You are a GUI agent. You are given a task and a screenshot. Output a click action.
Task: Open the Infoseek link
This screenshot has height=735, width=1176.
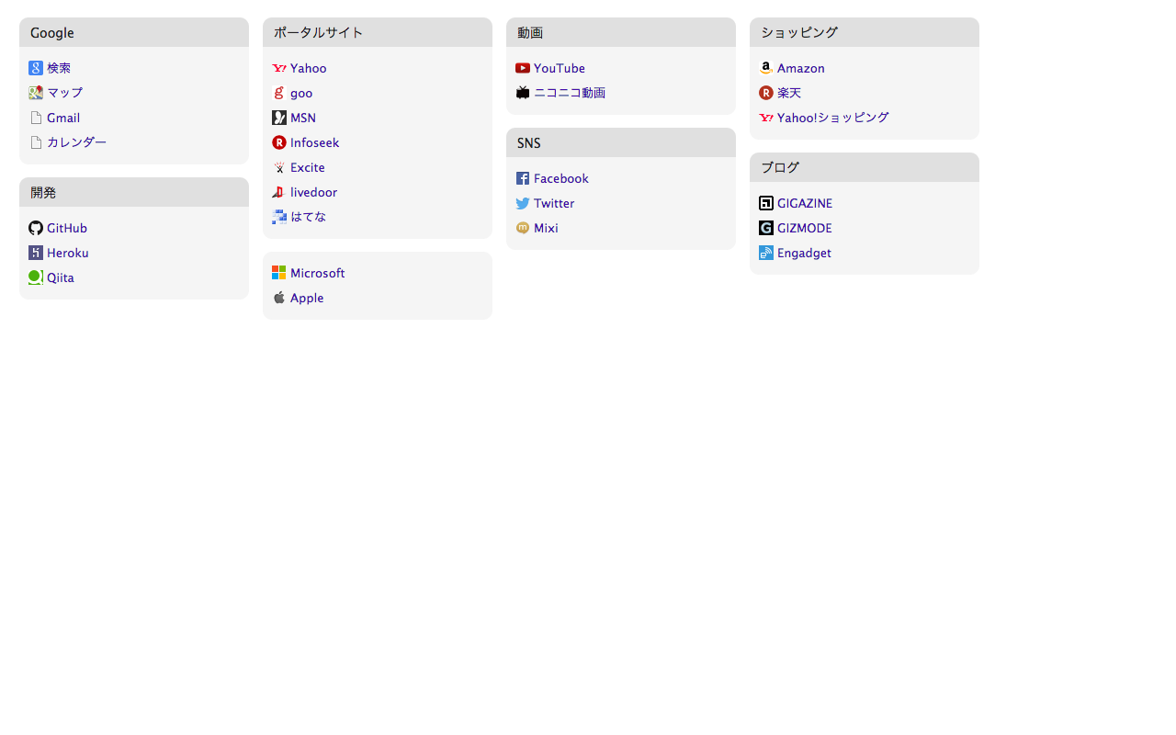[315, 142]
